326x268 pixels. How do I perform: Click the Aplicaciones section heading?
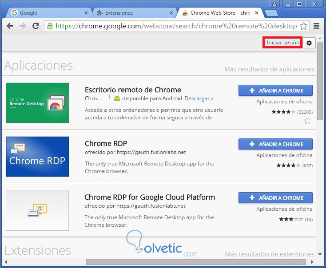[39, 65]
